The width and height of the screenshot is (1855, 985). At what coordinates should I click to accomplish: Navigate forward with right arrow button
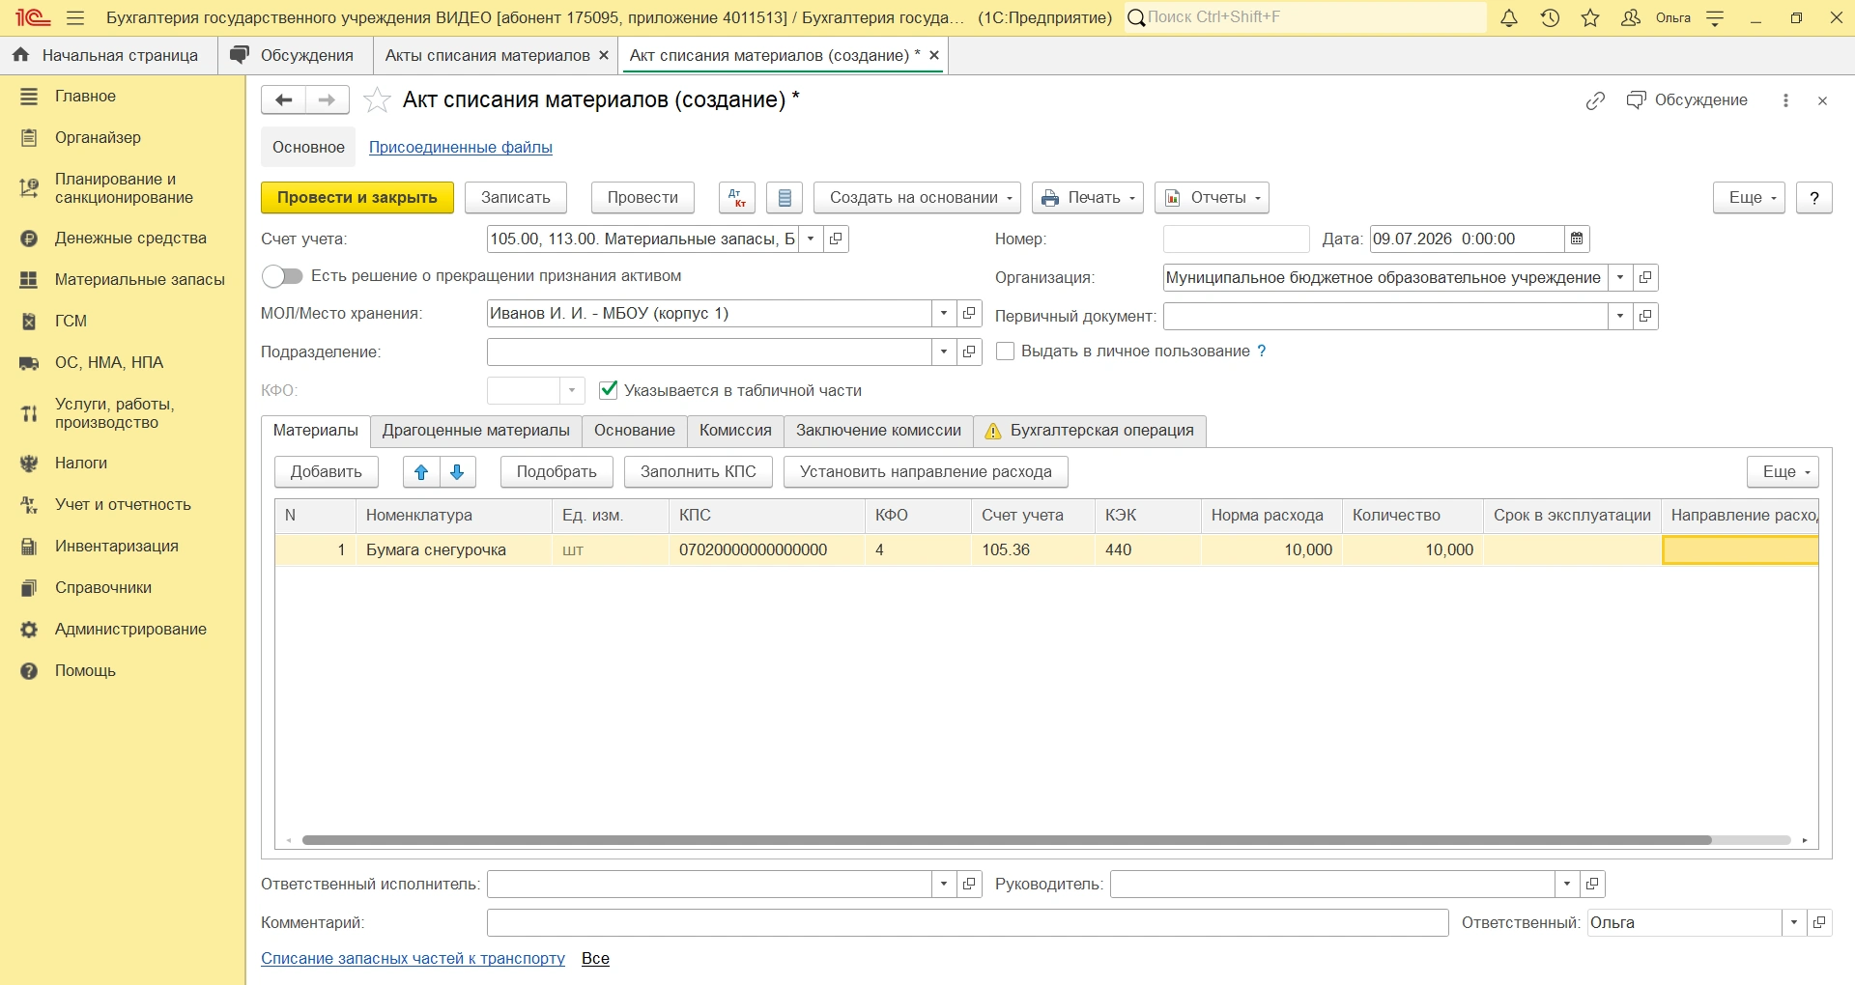(x=328, y=99)
